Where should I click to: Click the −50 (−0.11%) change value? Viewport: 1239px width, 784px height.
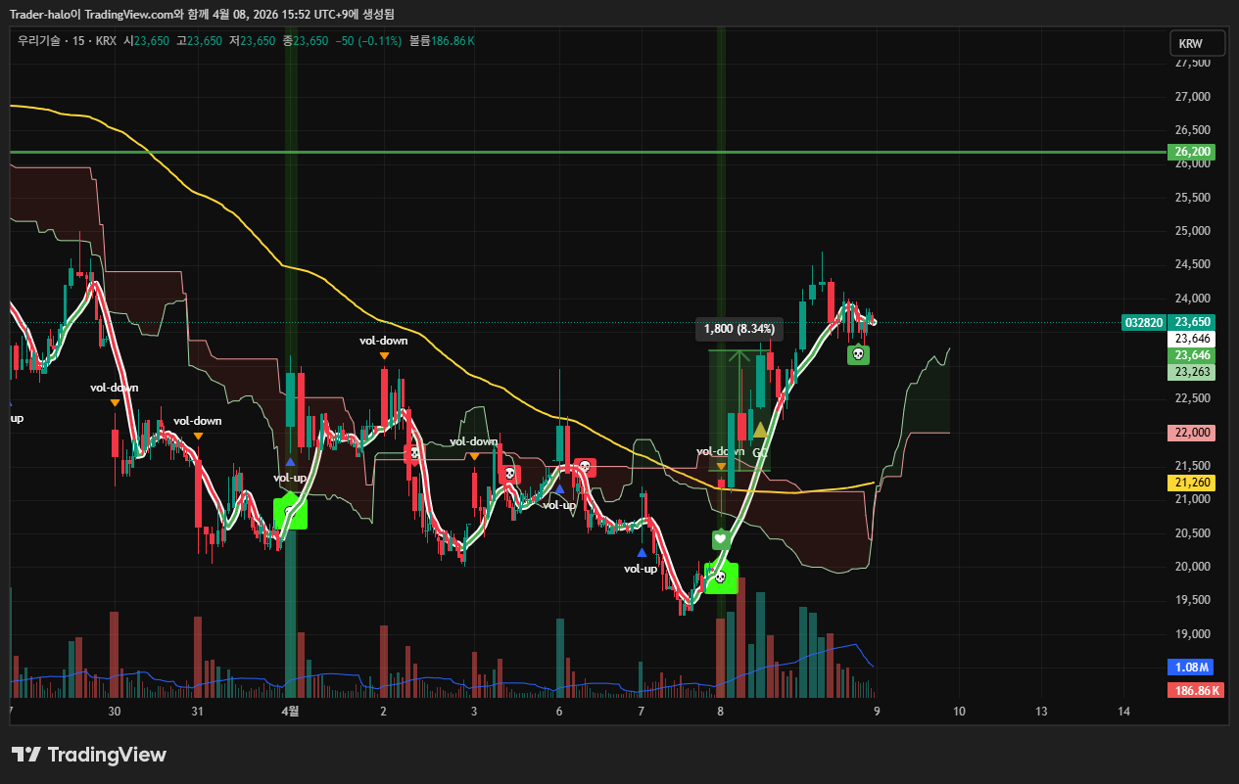click(368, 41)
